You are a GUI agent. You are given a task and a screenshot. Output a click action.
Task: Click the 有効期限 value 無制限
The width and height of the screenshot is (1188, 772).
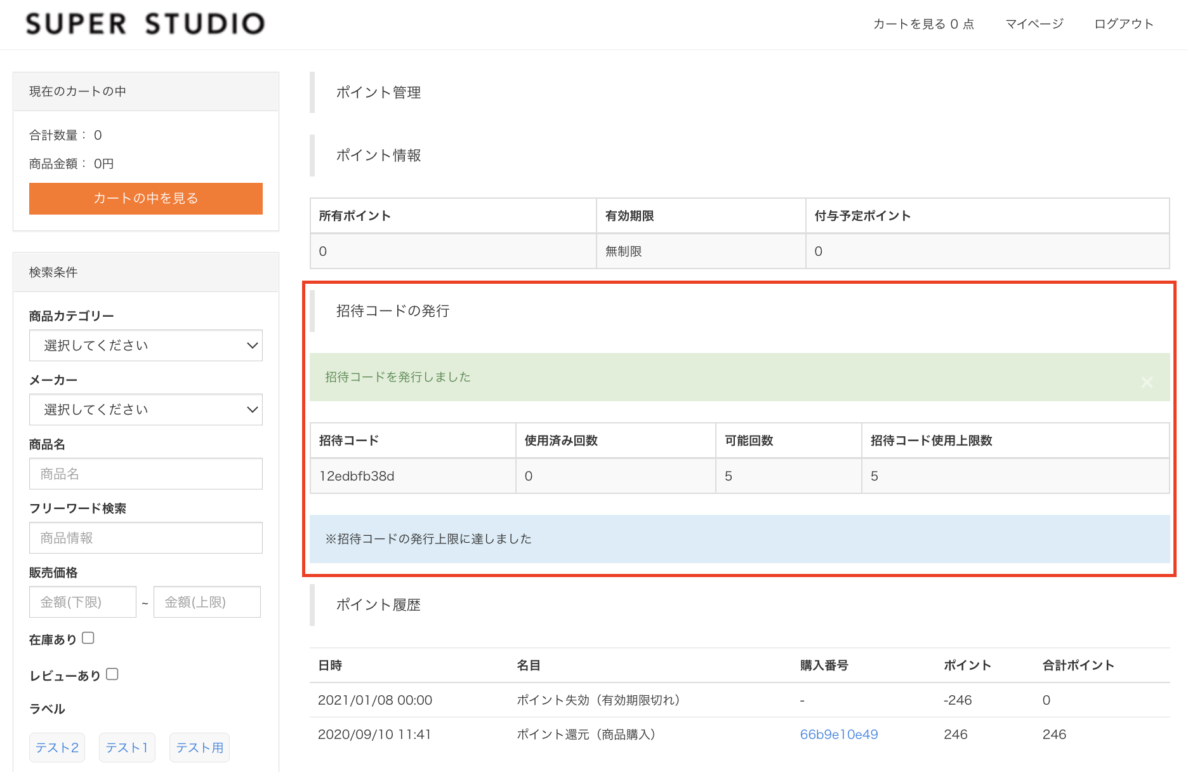point(623,251)
